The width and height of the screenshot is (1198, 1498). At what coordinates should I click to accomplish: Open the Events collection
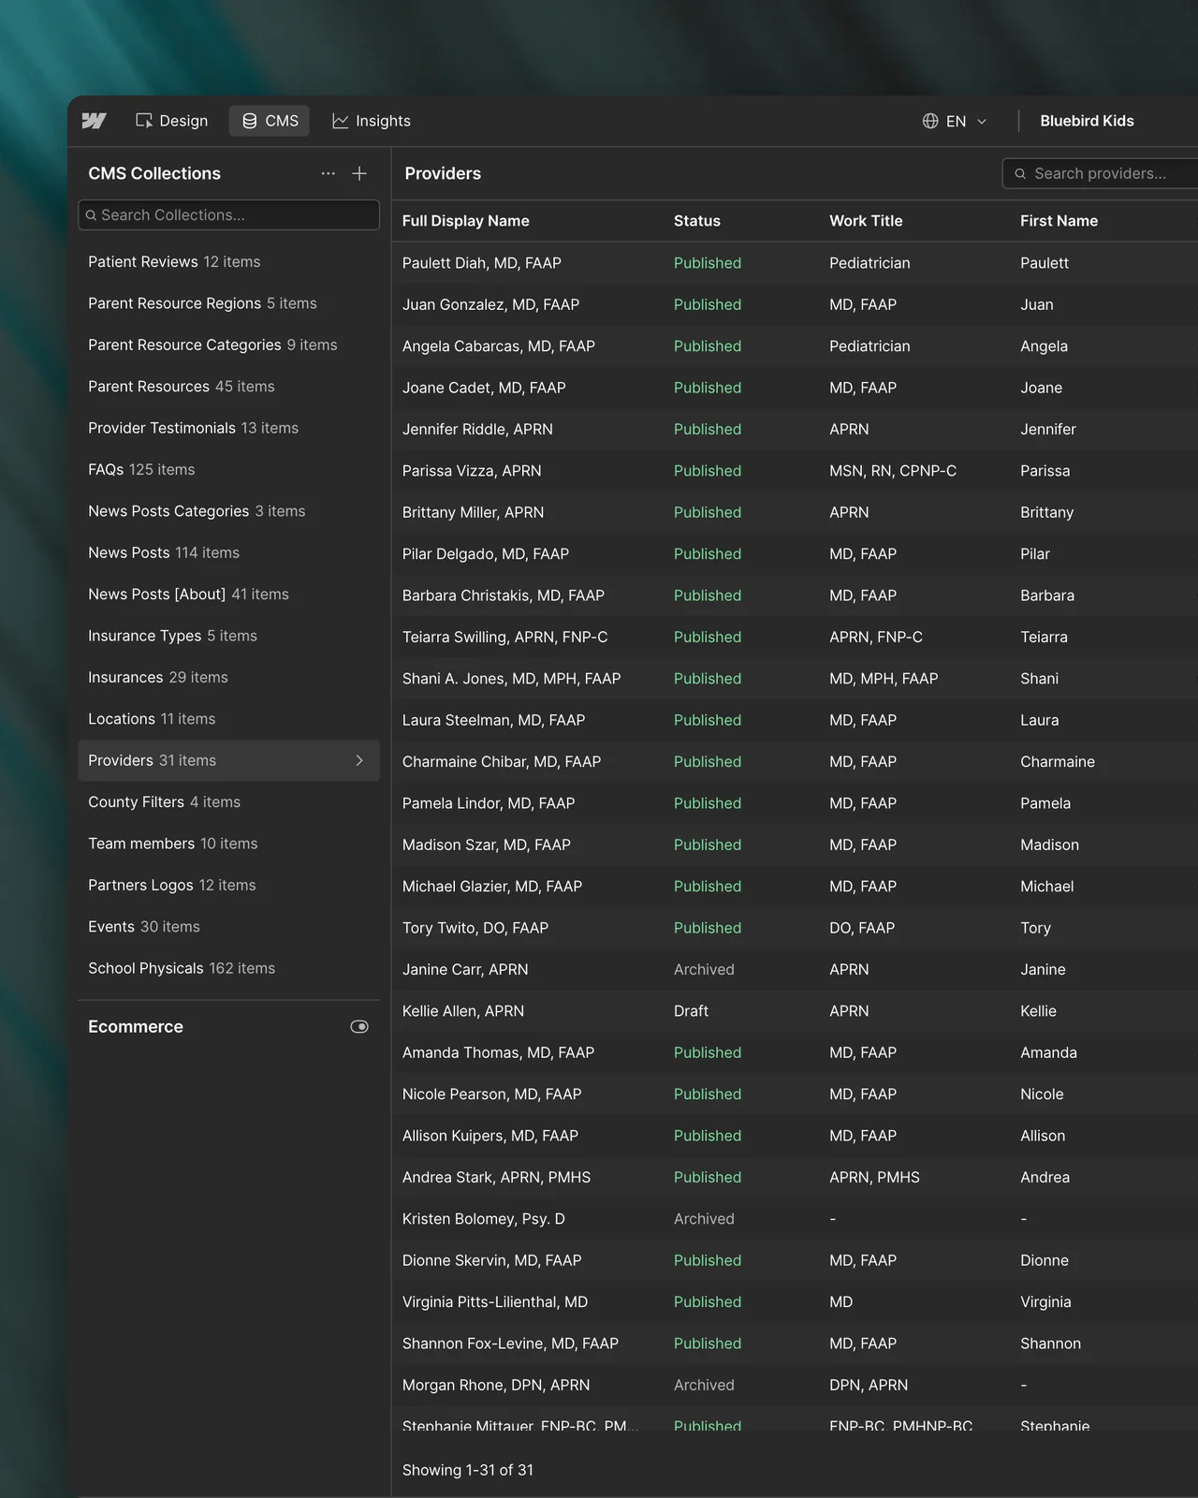pyautogui.click(x=228, y=927)
